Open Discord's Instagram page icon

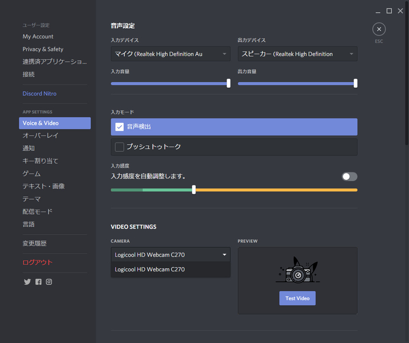click(49, 282)
